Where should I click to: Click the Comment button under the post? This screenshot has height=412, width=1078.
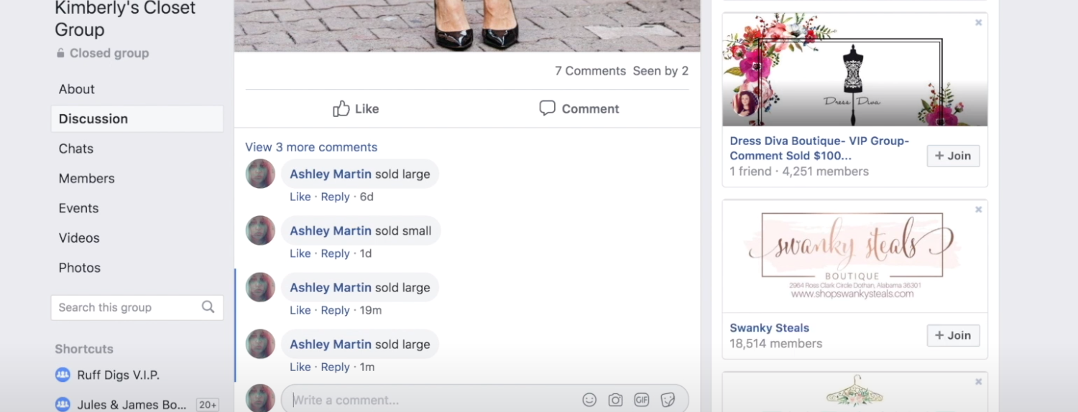point(579,108)
